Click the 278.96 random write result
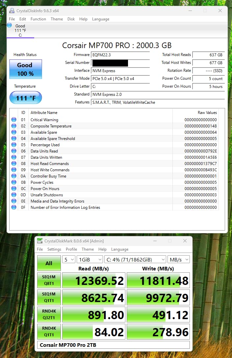232x358 pixels. click(158, 332)
